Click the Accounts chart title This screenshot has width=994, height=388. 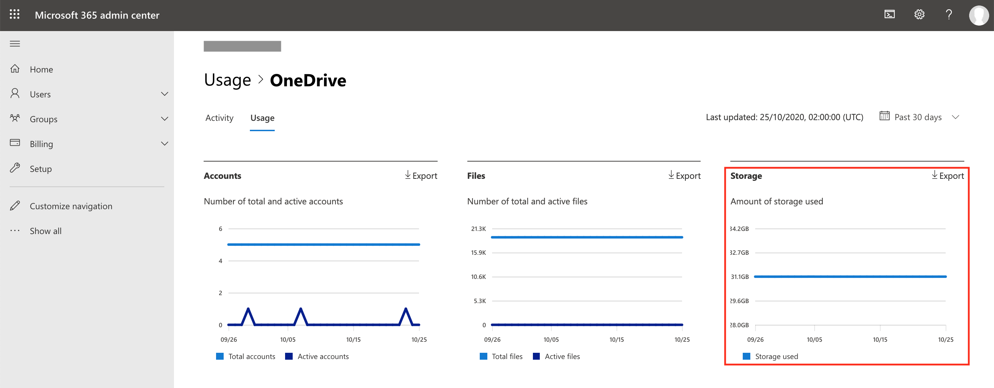coord(222,176)
